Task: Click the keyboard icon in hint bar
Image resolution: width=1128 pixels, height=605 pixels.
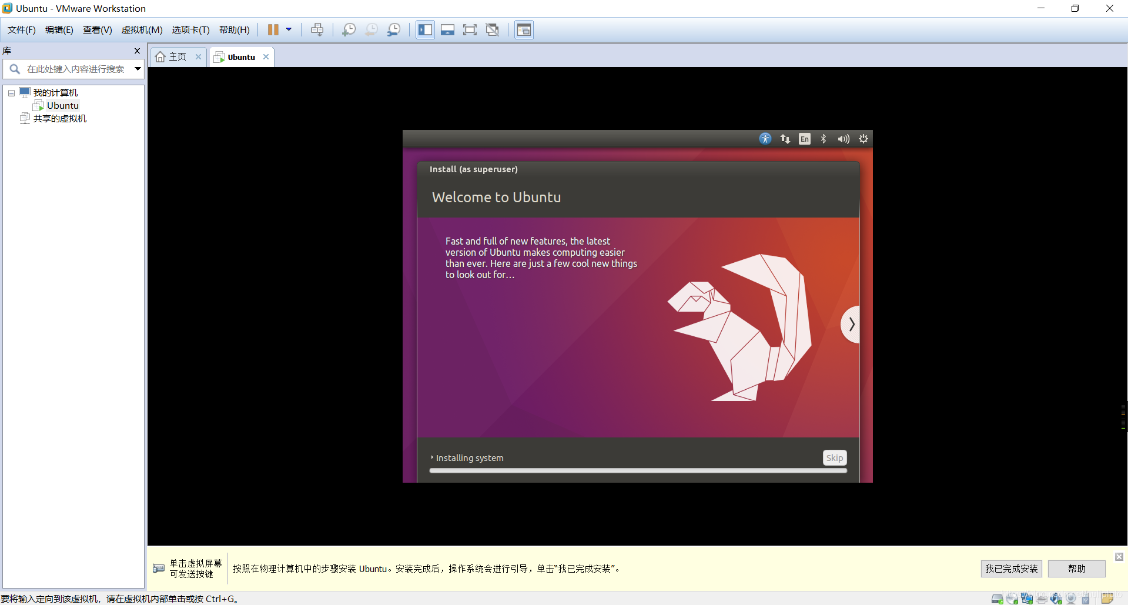Action: click(159, 568)
